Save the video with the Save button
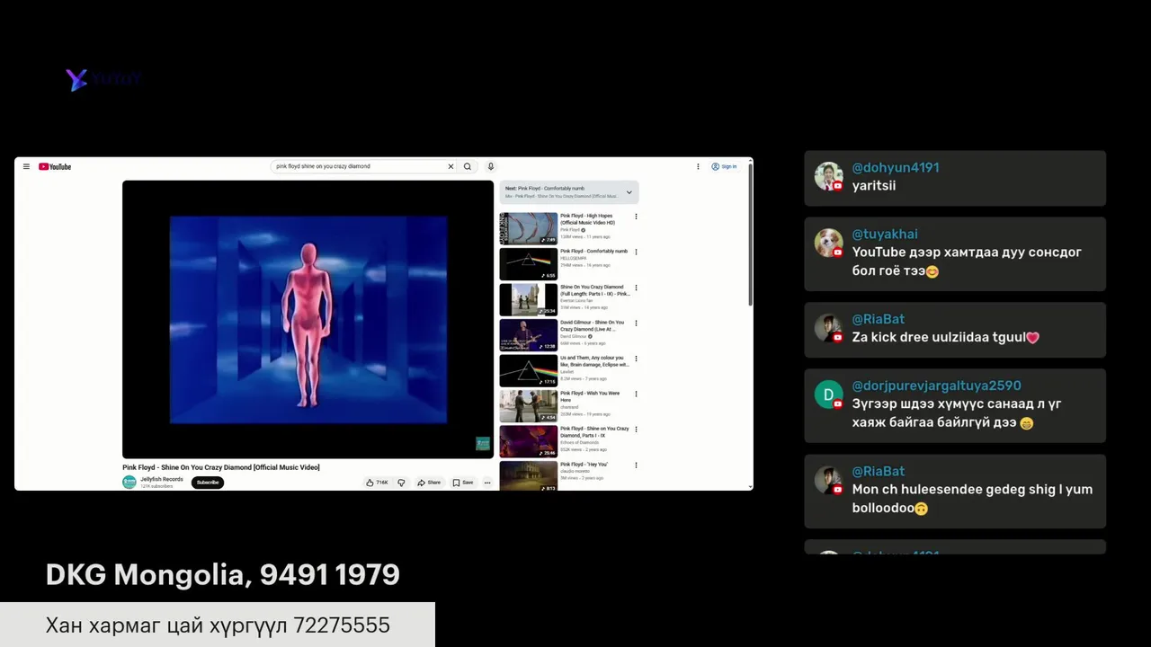This screenshot has width=1151, height=647. [463, 483]
